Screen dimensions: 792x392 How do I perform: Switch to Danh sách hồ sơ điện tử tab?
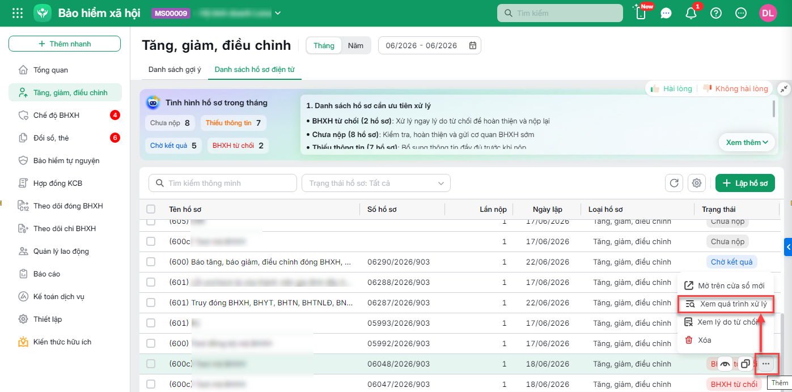pos(255,69)
